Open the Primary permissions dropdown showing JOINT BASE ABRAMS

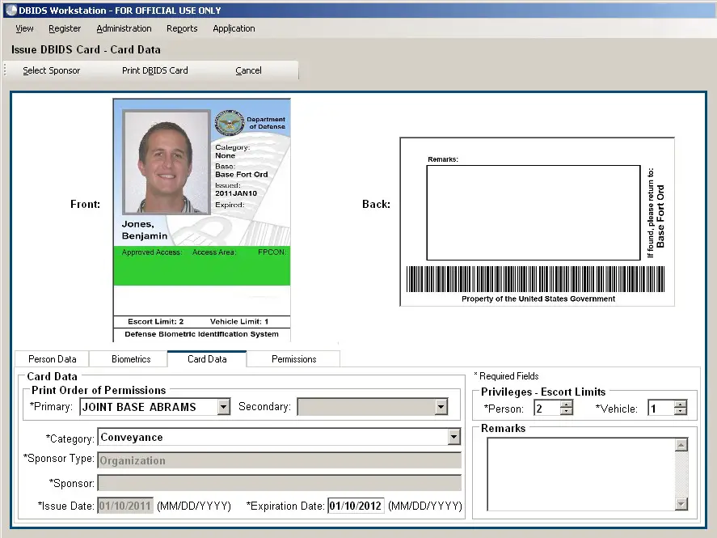[222, 407]
